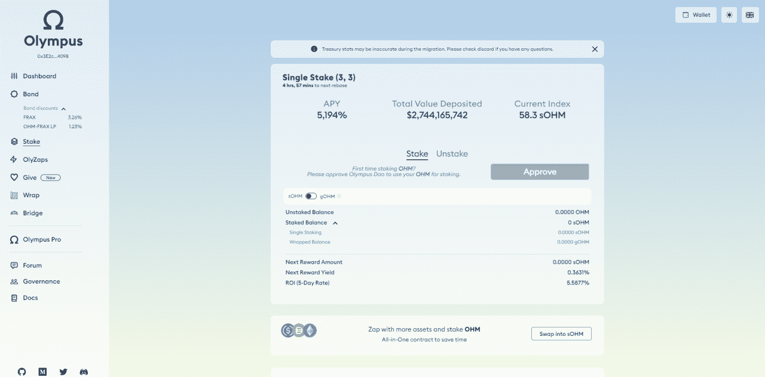Open the Bond page
Viewport: 765px width, 377px height.
[x=30, y=94]
